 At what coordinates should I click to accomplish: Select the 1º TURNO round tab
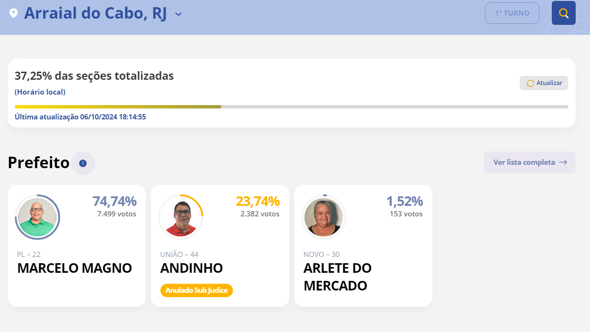click(512, 13)
